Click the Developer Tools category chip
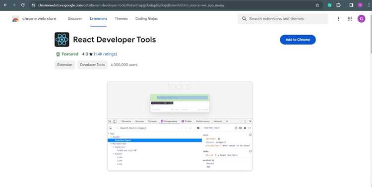372x188 pixels. point(92,65)
